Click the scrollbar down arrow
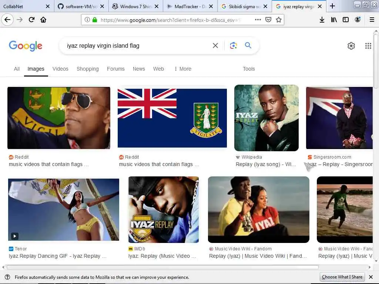 pyautogui.click(x=376, y=261)
